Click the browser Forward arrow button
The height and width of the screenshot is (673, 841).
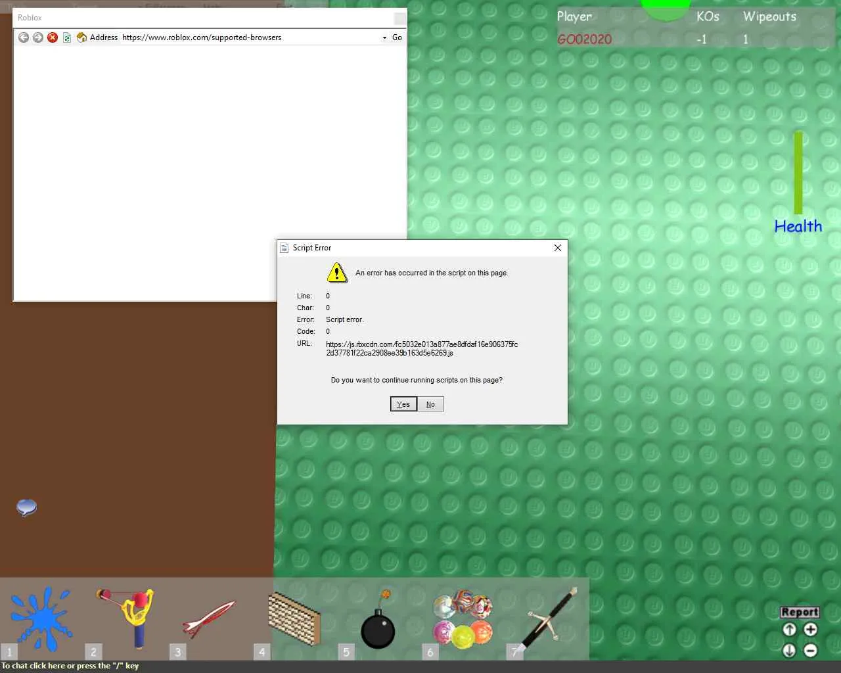(x=38, y=37)
